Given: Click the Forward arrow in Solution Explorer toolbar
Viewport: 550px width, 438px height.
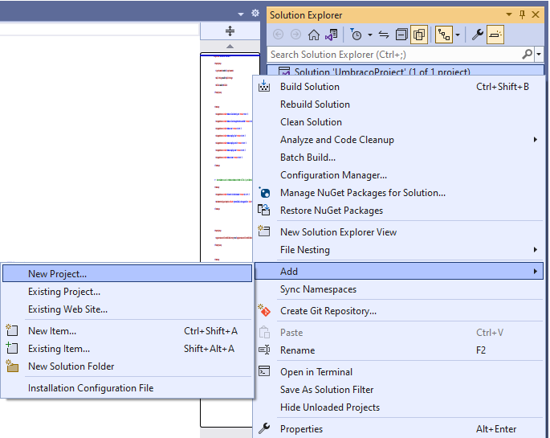Looking at the screenshot, I should (x=296, y=35).
